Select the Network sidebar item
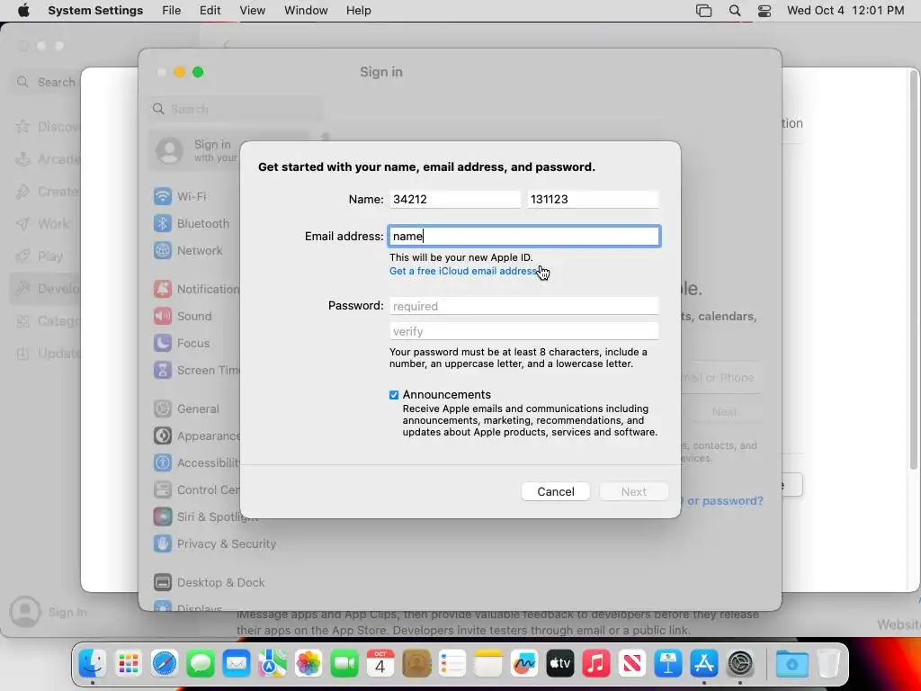921x691 pixels. (x=188, y=250)
